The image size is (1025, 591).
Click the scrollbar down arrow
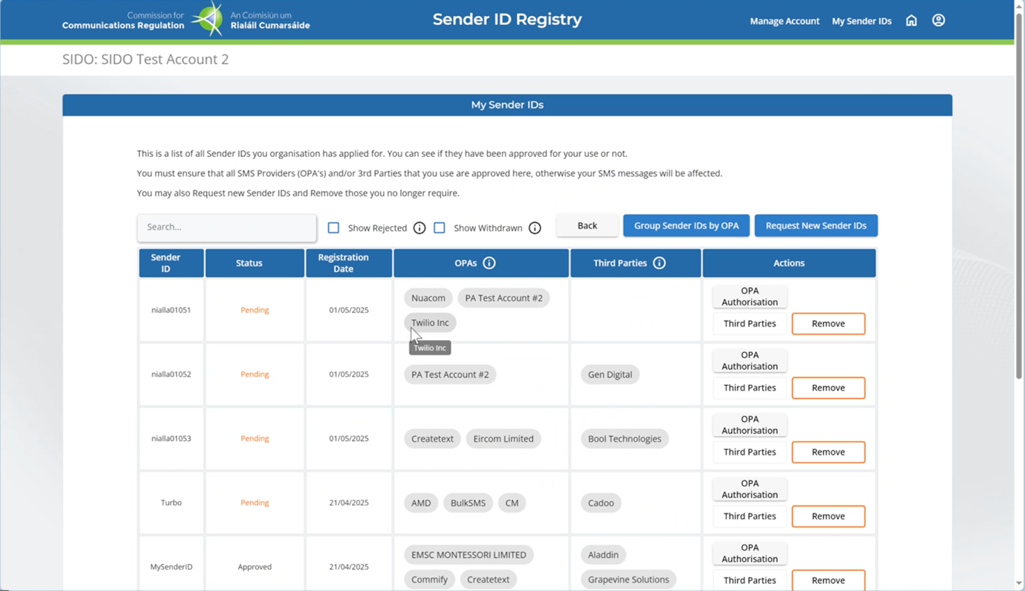tap(1019, 584)
